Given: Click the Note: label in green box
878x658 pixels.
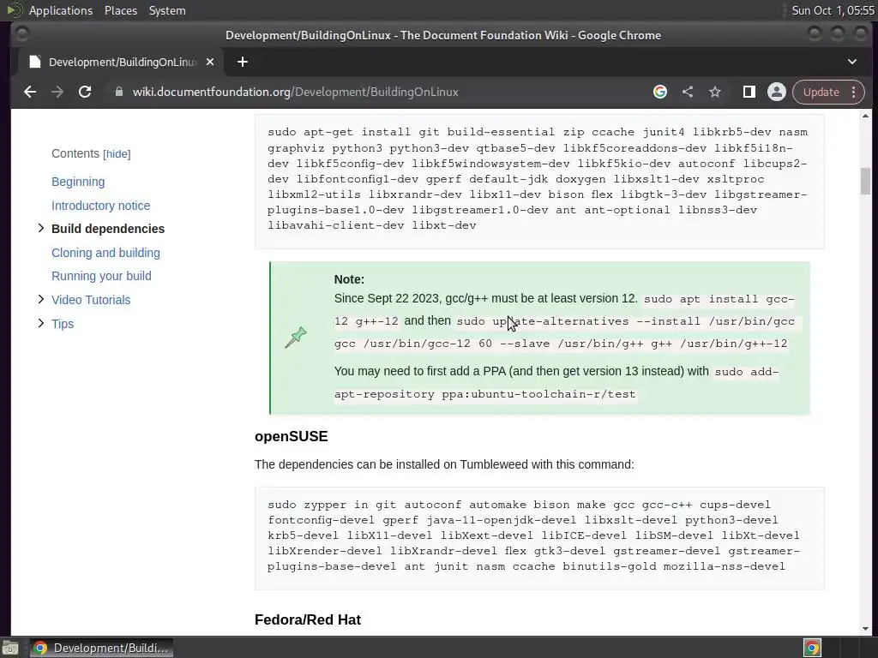Looking at the screenshot, I should (349, 279).
